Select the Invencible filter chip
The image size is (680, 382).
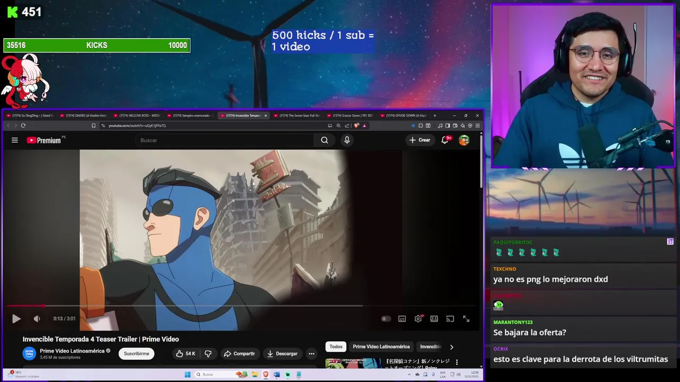click(x=431, y=346)
